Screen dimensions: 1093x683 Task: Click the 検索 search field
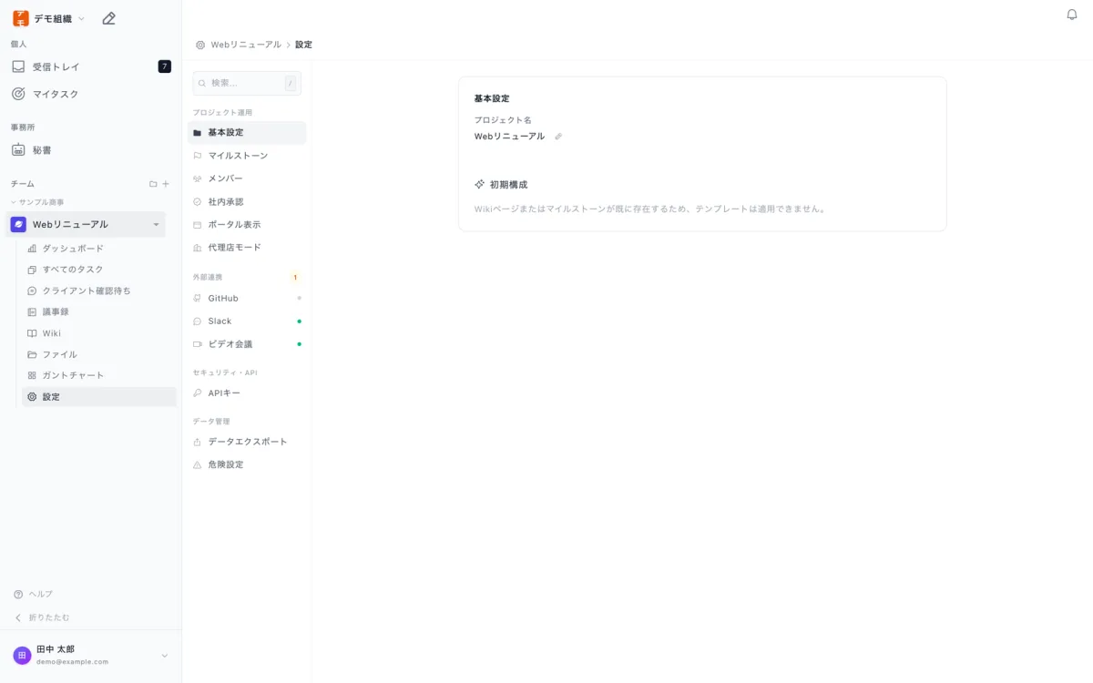(247, 83)
